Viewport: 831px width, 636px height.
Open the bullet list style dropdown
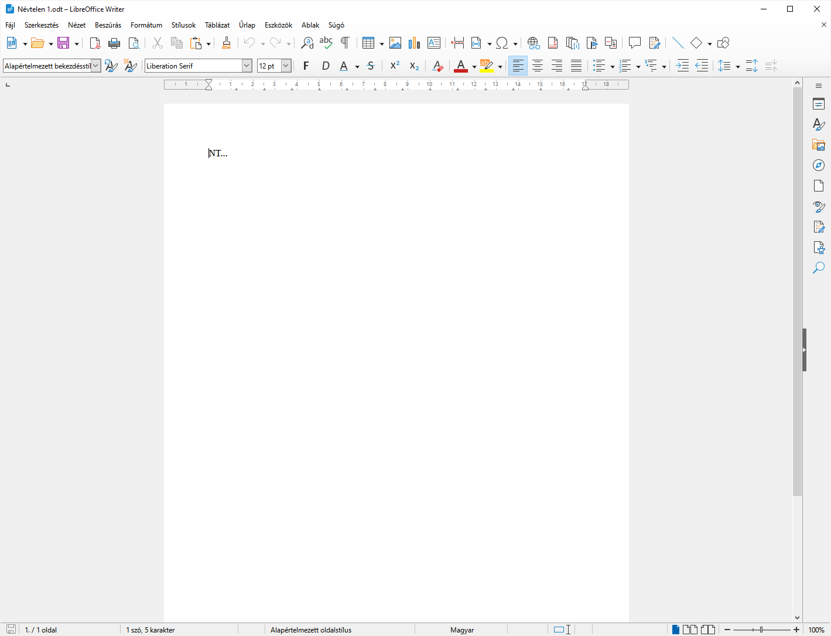click(x=611, y=66)
